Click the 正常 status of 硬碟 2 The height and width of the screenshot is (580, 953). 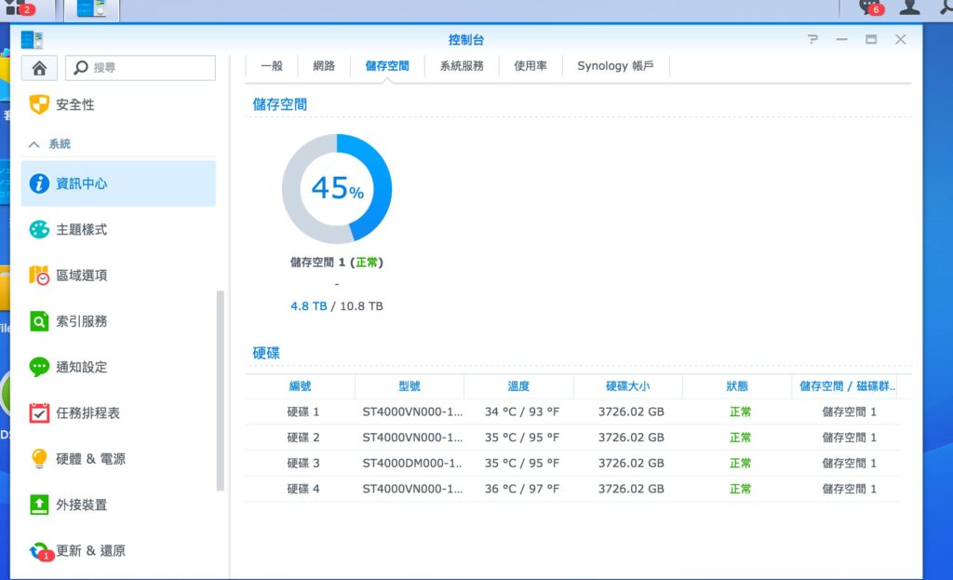[740, 438]
